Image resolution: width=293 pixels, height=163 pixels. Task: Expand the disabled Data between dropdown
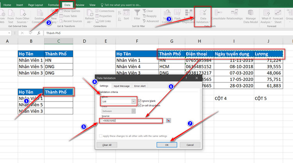(x=134, y=111)
